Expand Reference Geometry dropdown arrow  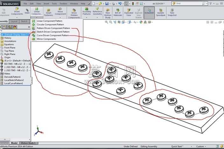coord(97,17)
